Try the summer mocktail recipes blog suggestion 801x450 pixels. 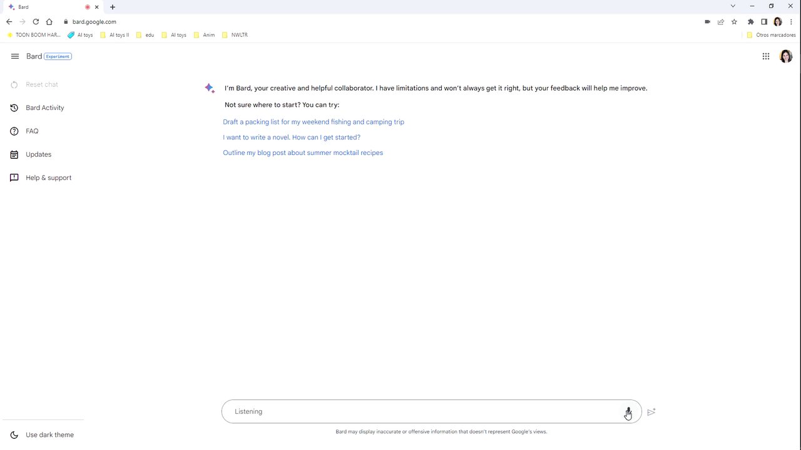click(x=303, y=152)
